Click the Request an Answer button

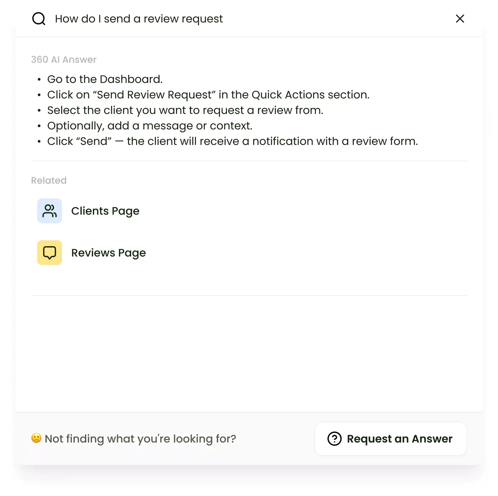390,439
